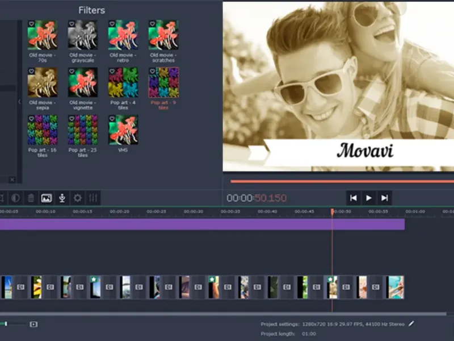Click the purple title track on timeline
The image size is (454, 341).
coord(199,224)
